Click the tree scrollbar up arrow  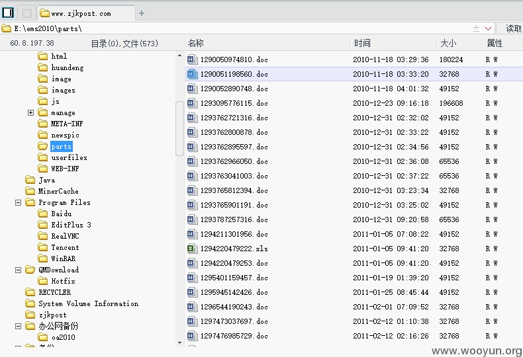pos(180,56)
